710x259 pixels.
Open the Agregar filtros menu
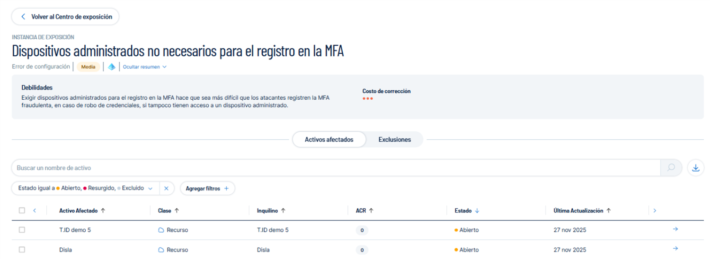[207, 188]
